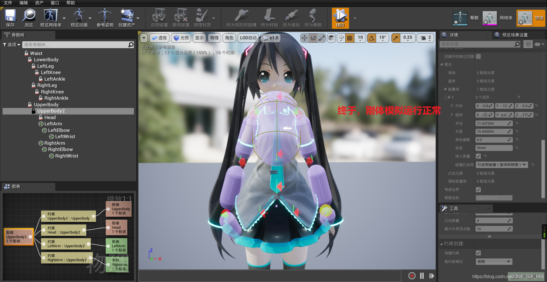Toggle the 纳入质量 checkbox
The height and width of the screenshot is (282, 547).
pos(478,156)
